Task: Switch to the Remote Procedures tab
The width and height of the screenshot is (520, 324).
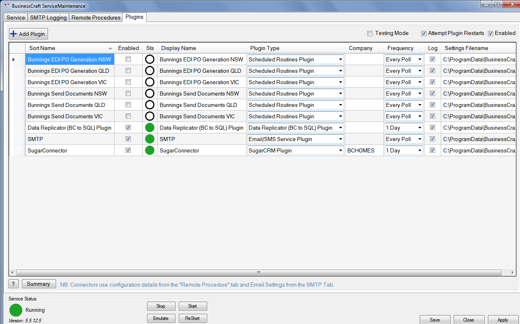Action: (96, 17)
